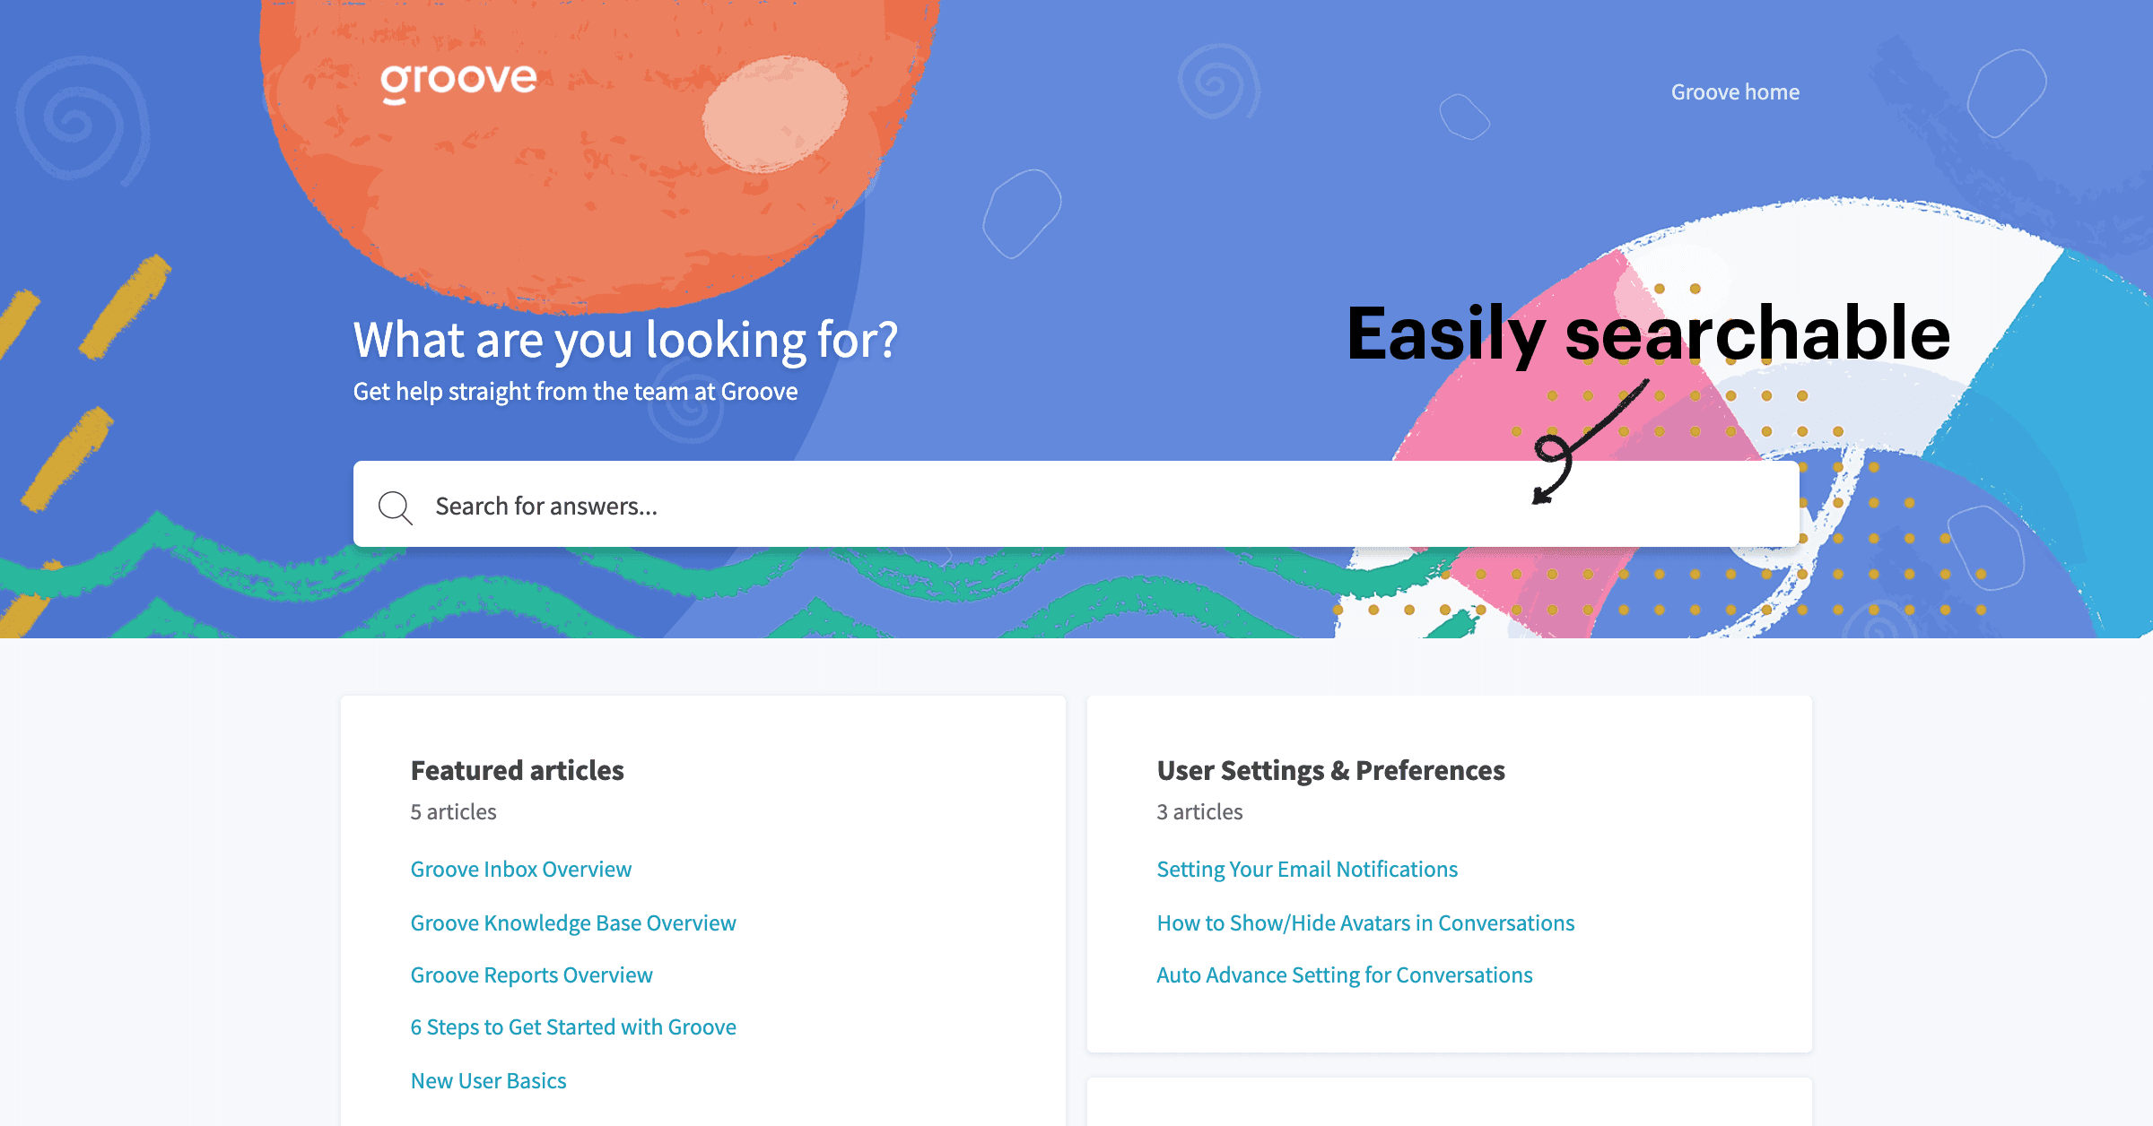Click "Get help straight from the team" subtitle

point(575,392)
